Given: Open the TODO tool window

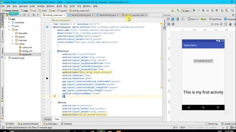Looking at the screenshot, I should pos(10,124).
